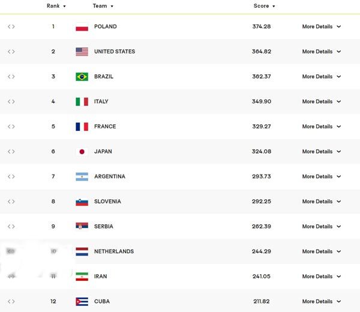Click the Iran flag icon
Screen dimensions: 360x312
pyautogui.click(x=82, y=277)
